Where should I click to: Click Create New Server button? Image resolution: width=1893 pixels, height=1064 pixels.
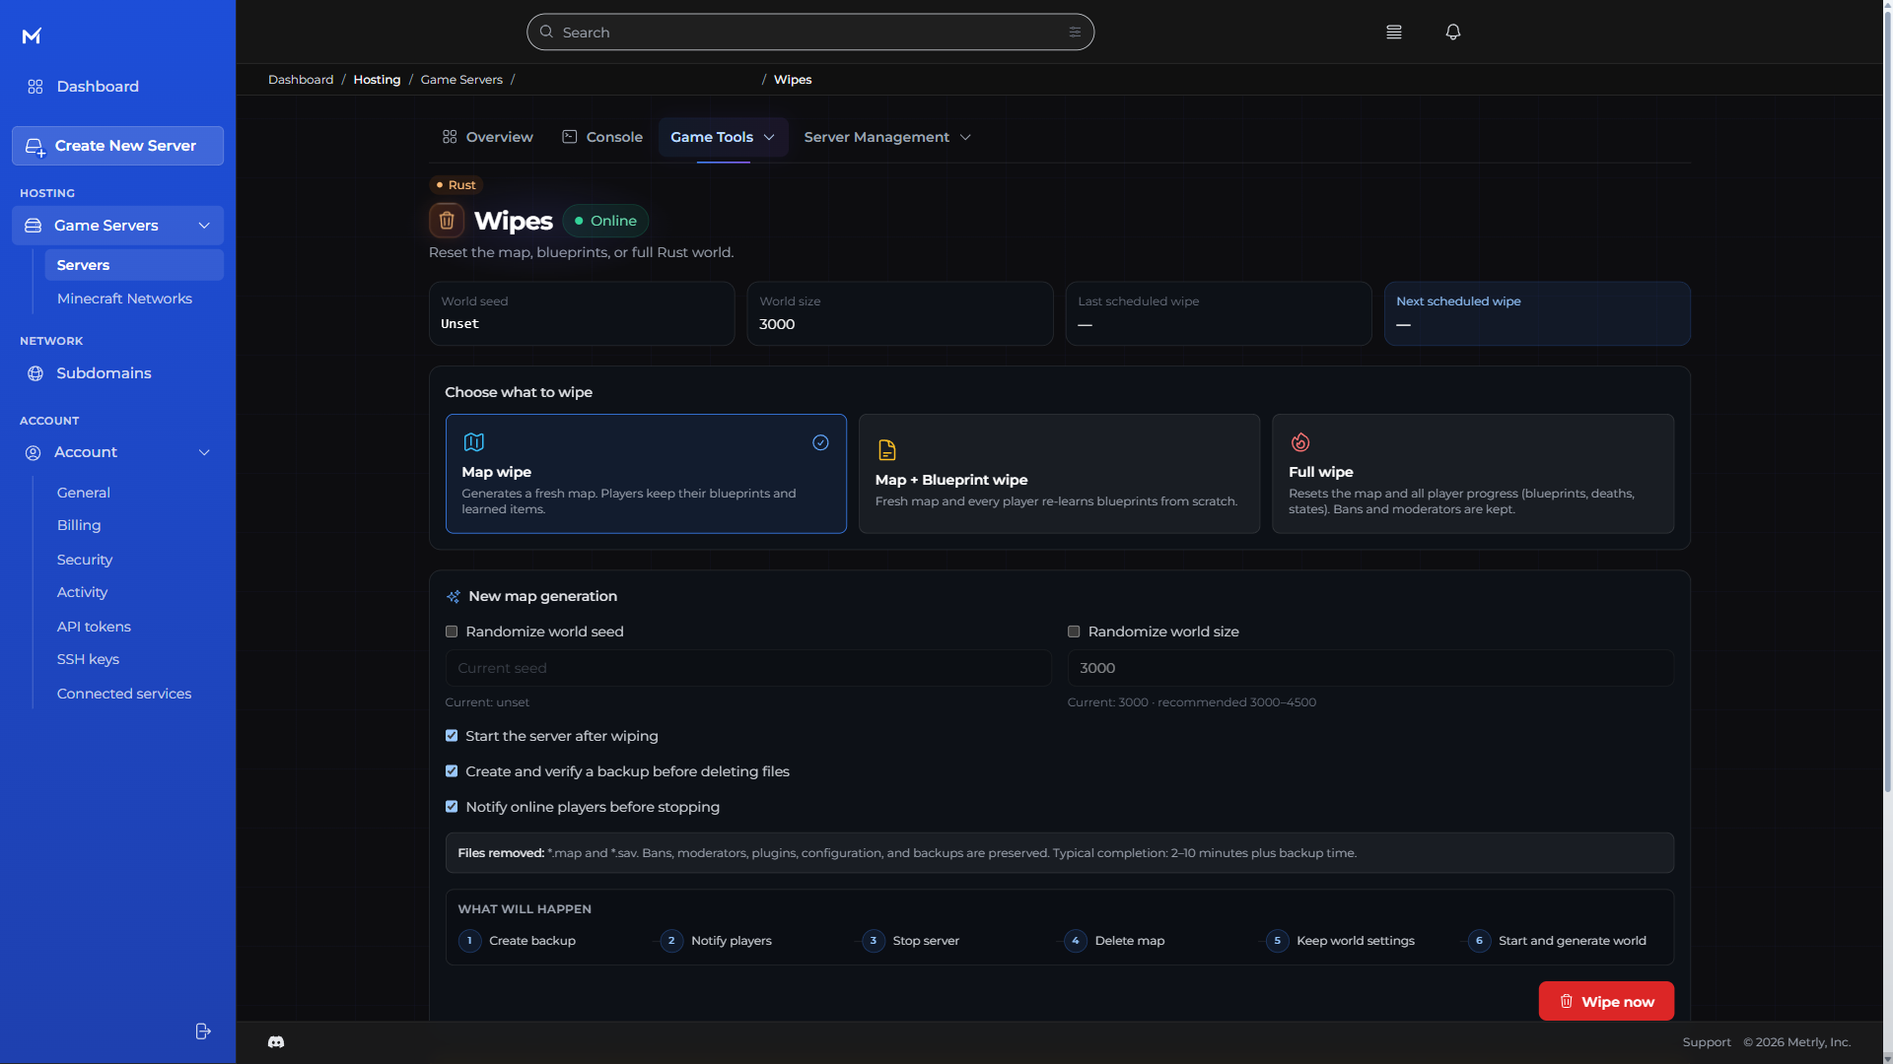click(117, 146)
